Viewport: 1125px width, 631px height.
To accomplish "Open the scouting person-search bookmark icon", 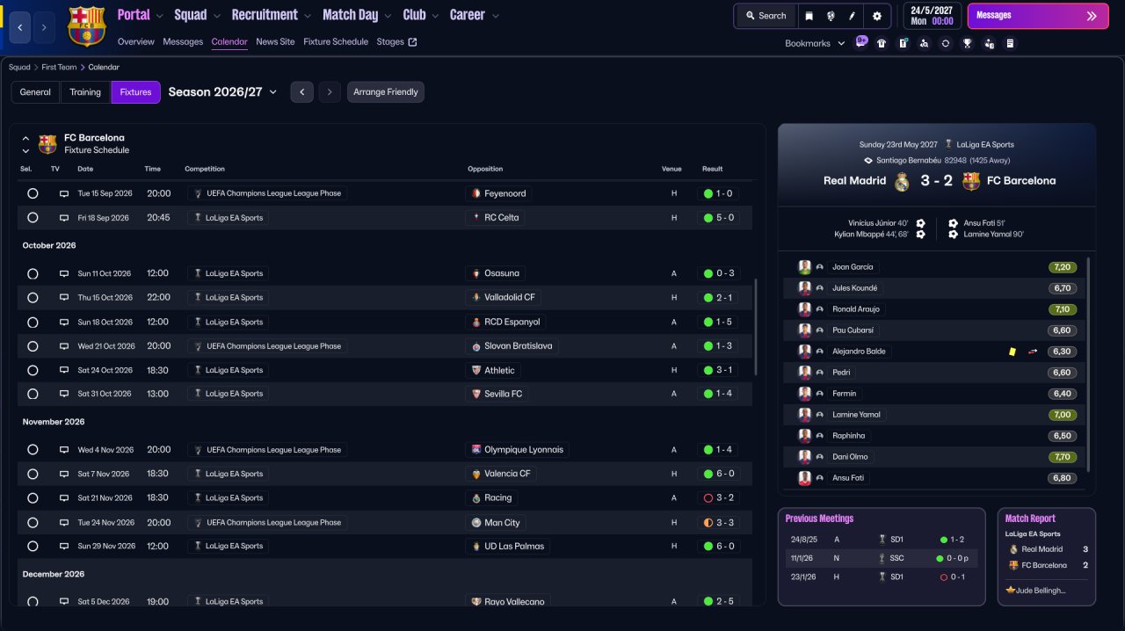I will click(x=924, y=43).
